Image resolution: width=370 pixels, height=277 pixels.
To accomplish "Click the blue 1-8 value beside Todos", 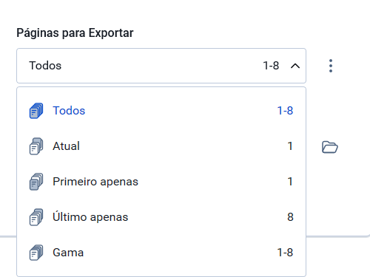I will coord(285,111).
